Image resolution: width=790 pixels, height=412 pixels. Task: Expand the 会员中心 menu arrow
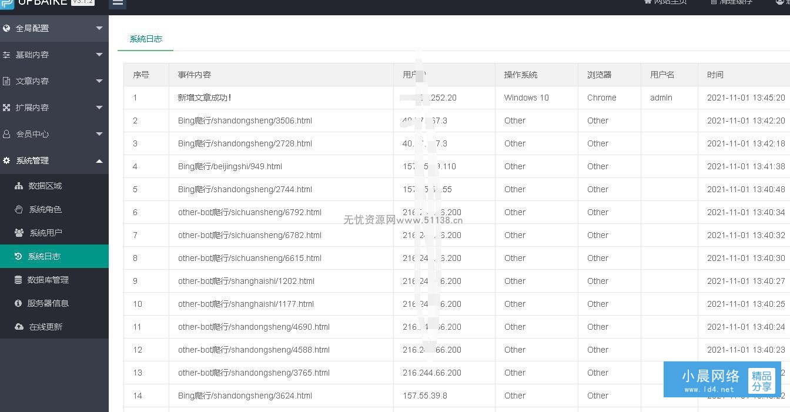click(99, 134)
